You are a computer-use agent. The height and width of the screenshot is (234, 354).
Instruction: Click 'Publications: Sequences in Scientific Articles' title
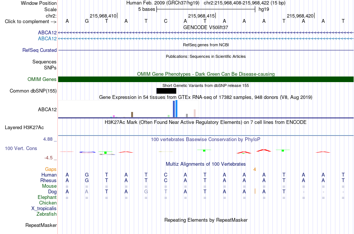coord(206,56)
